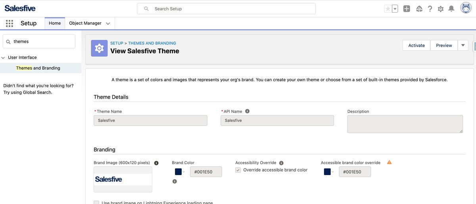476x204 pixels.
Task: Click the Activate button
Action: coord(416,45)
